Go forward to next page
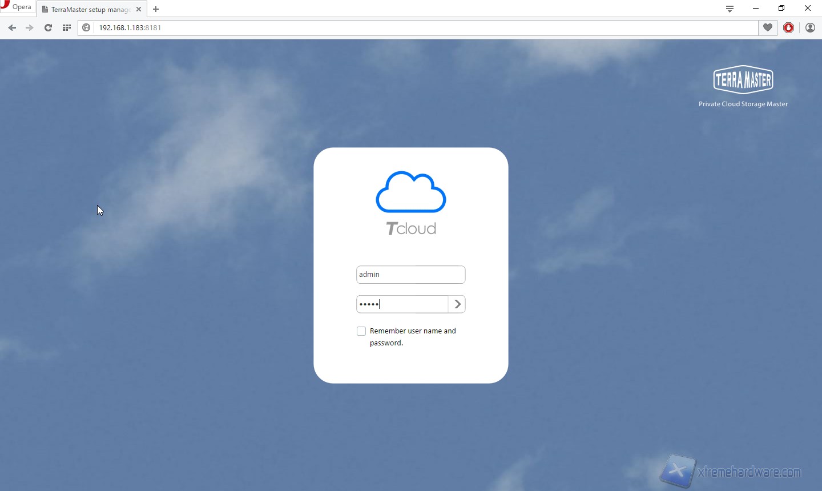Viewport: 822px width, 491px height. click(30, 27)
